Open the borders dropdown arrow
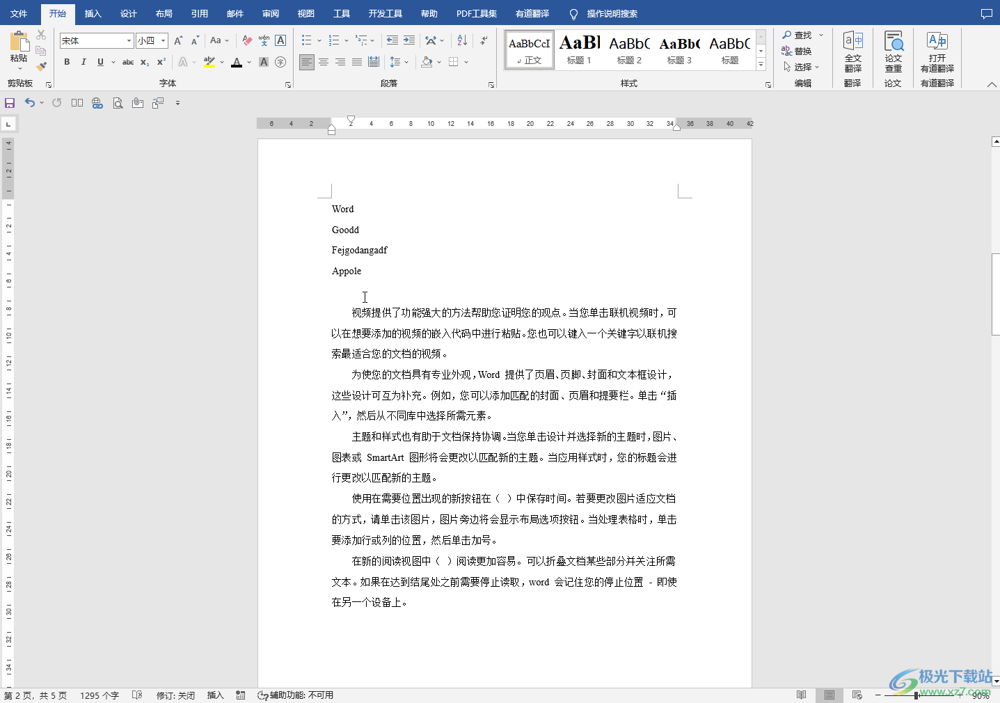 click(x=466, y=62)
